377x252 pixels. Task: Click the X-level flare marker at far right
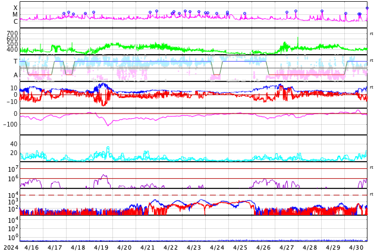pos(367,8)
